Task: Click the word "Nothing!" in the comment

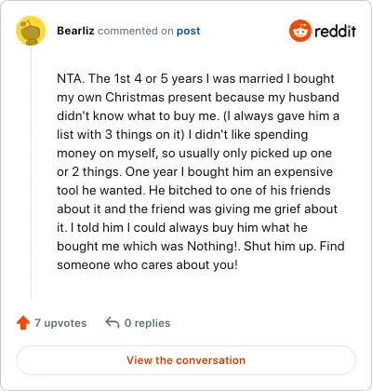Action: (x=211, y=246)
